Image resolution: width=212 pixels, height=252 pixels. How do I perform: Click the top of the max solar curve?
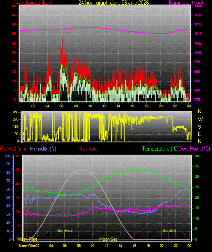[82, 169]
